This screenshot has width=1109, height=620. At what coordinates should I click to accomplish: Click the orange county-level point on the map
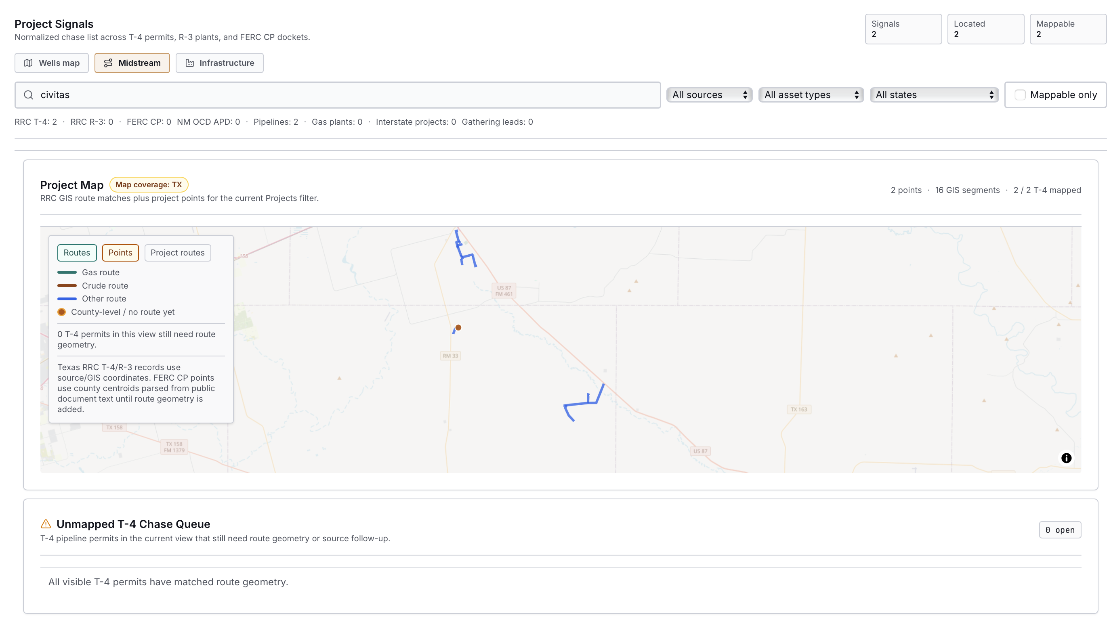coord(458,327)
